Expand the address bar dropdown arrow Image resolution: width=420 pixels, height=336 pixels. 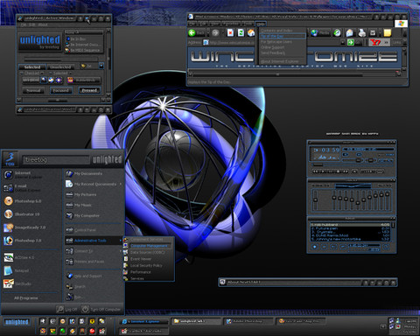(343, 43)
